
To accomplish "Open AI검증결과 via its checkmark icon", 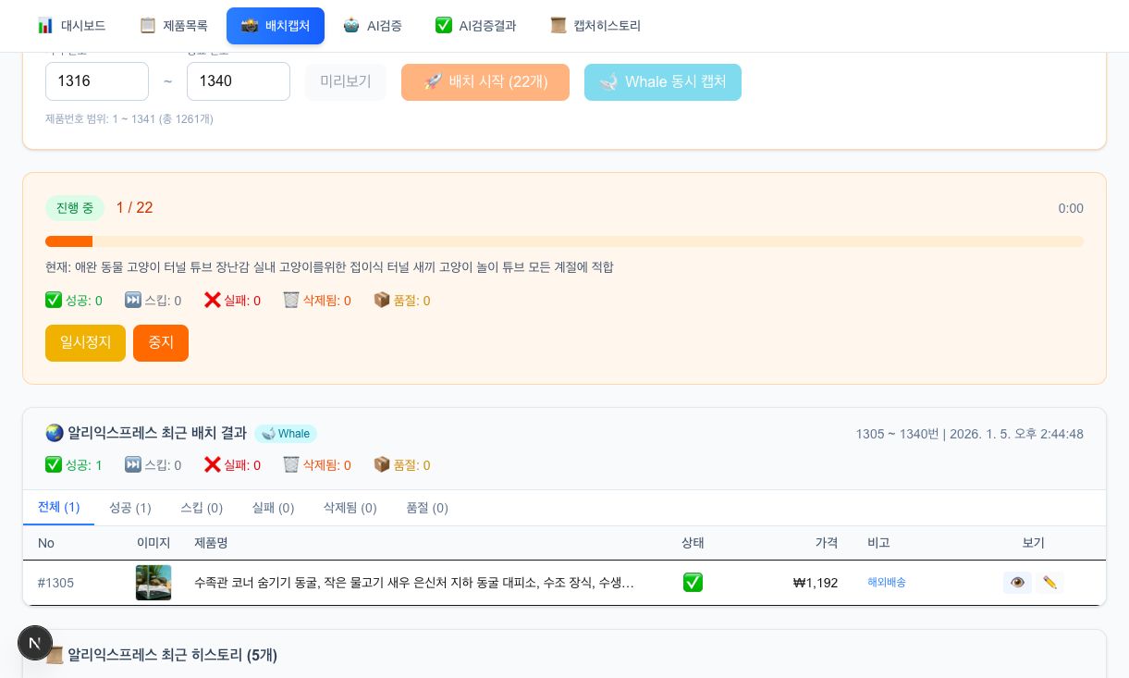I will [444, 25].
